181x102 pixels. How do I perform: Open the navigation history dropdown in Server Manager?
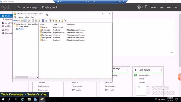click(12, 7)
